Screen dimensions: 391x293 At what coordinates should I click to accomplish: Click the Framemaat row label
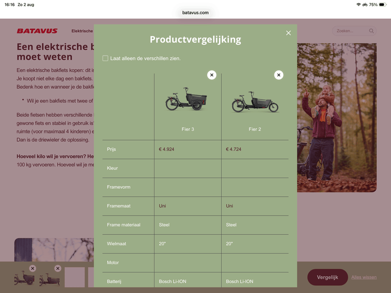pos(118,206)
